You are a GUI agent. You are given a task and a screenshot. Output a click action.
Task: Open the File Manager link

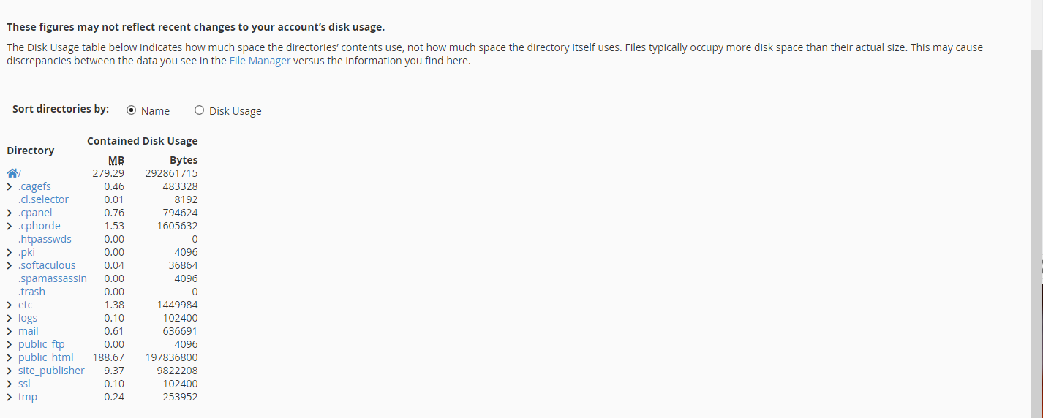(x=260, y=61)
